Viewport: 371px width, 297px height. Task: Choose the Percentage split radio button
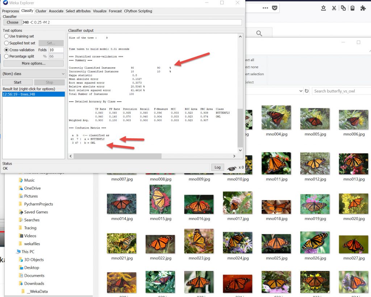click(7, 56)
